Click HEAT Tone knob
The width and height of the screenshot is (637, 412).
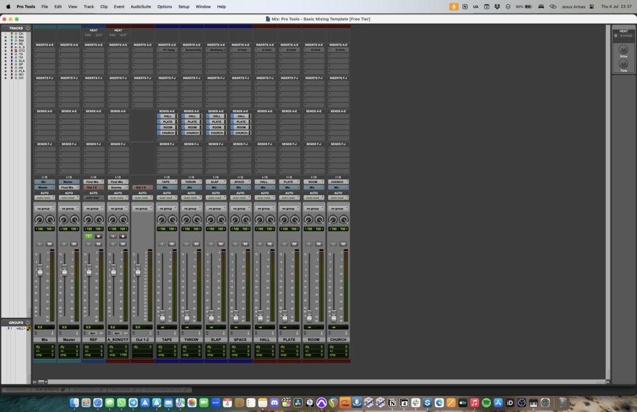point(623,64)
